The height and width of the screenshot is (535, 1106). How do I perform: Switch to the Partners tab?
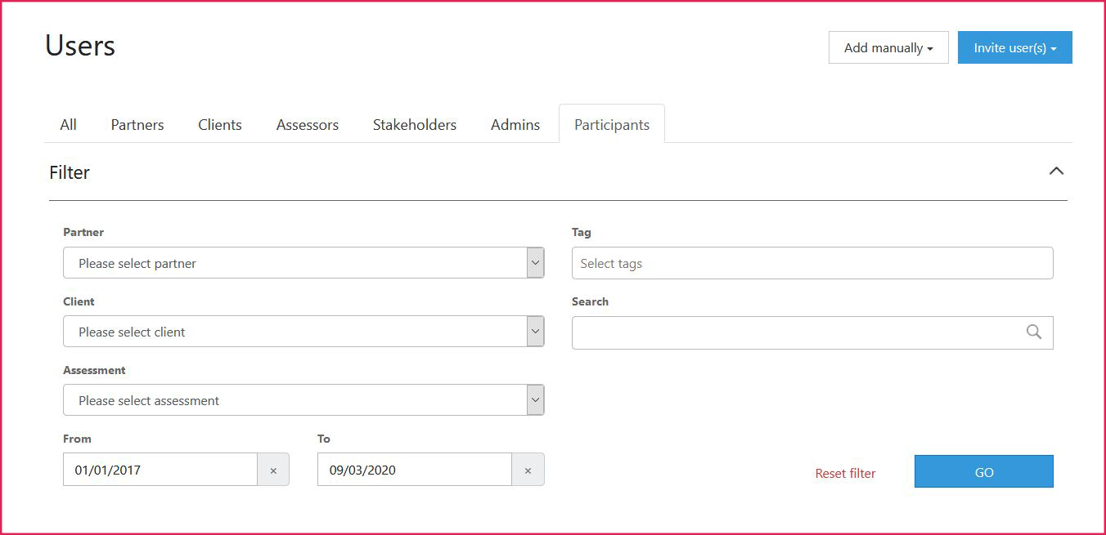(x=137, y=124)
